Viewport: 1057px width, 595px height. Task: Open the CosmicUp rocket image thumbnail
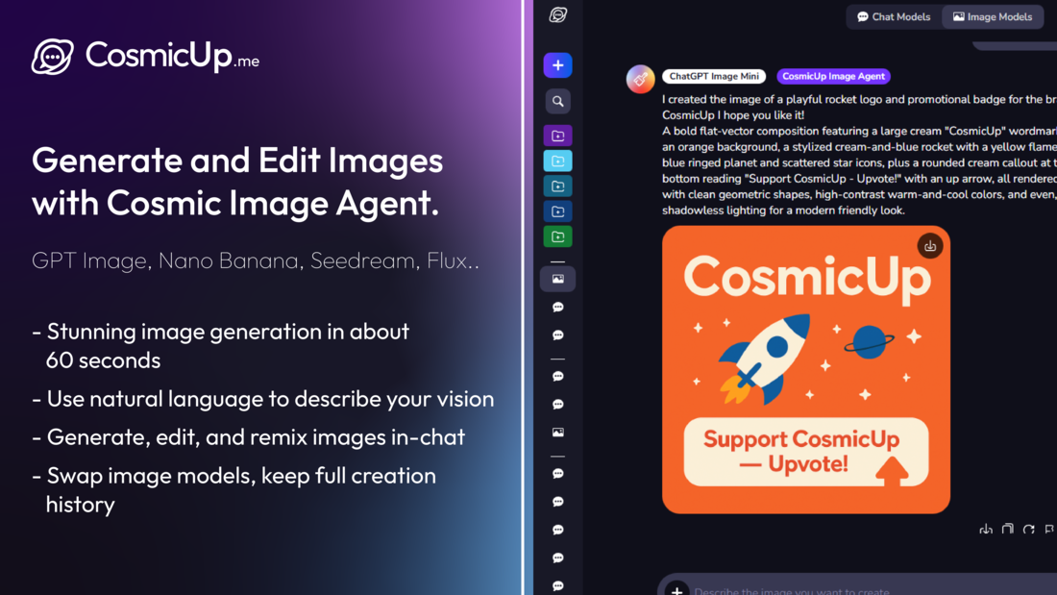coord(806,369)
